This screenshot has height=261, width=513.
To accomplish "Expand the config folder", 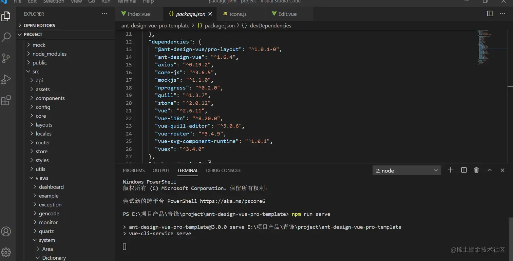I will (x=65, y=107).
